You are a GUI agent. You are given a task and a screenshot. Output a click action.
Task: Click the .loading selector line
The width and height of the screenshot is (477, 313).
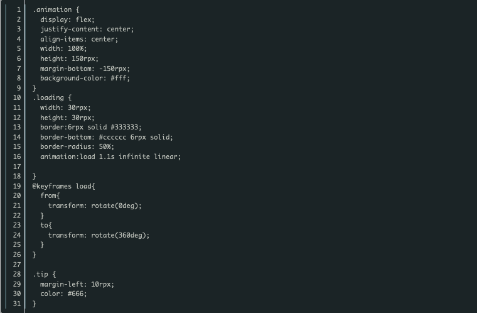tap(52, 98)
